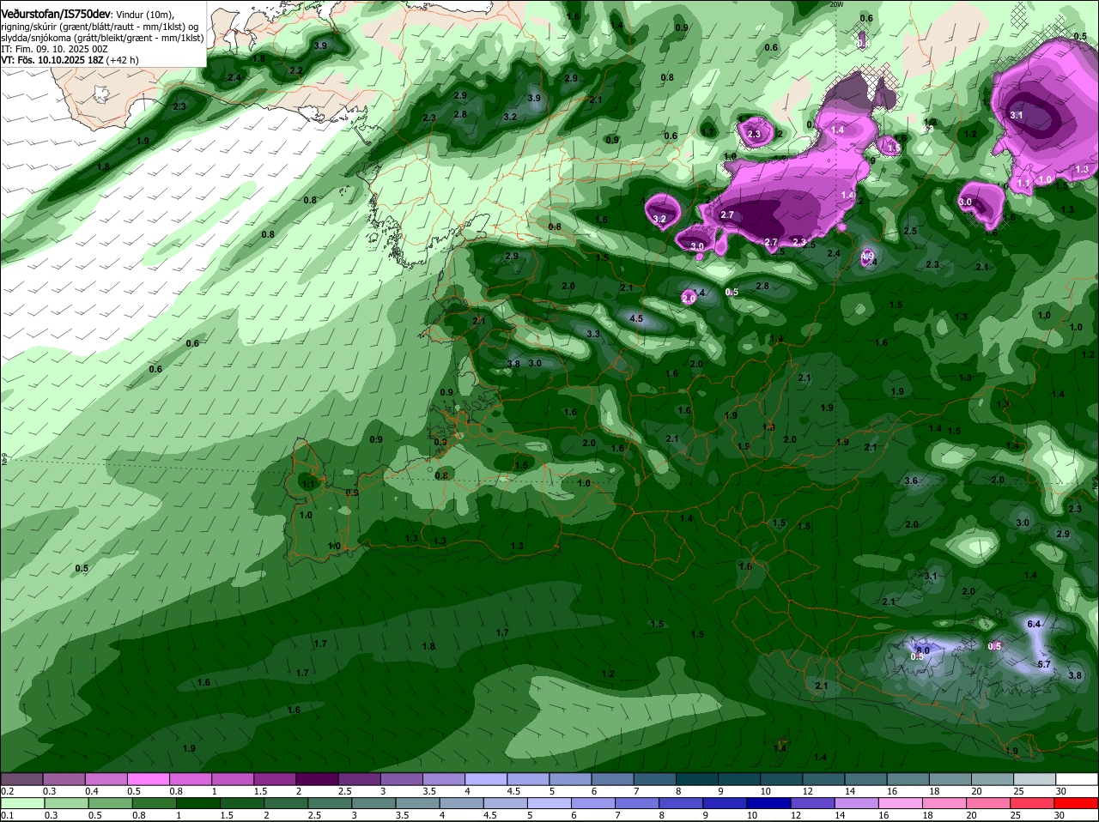Click the "0.2" label in upper legend row
This screenshot has height=822, width=1099.
[x=7, y=791]
